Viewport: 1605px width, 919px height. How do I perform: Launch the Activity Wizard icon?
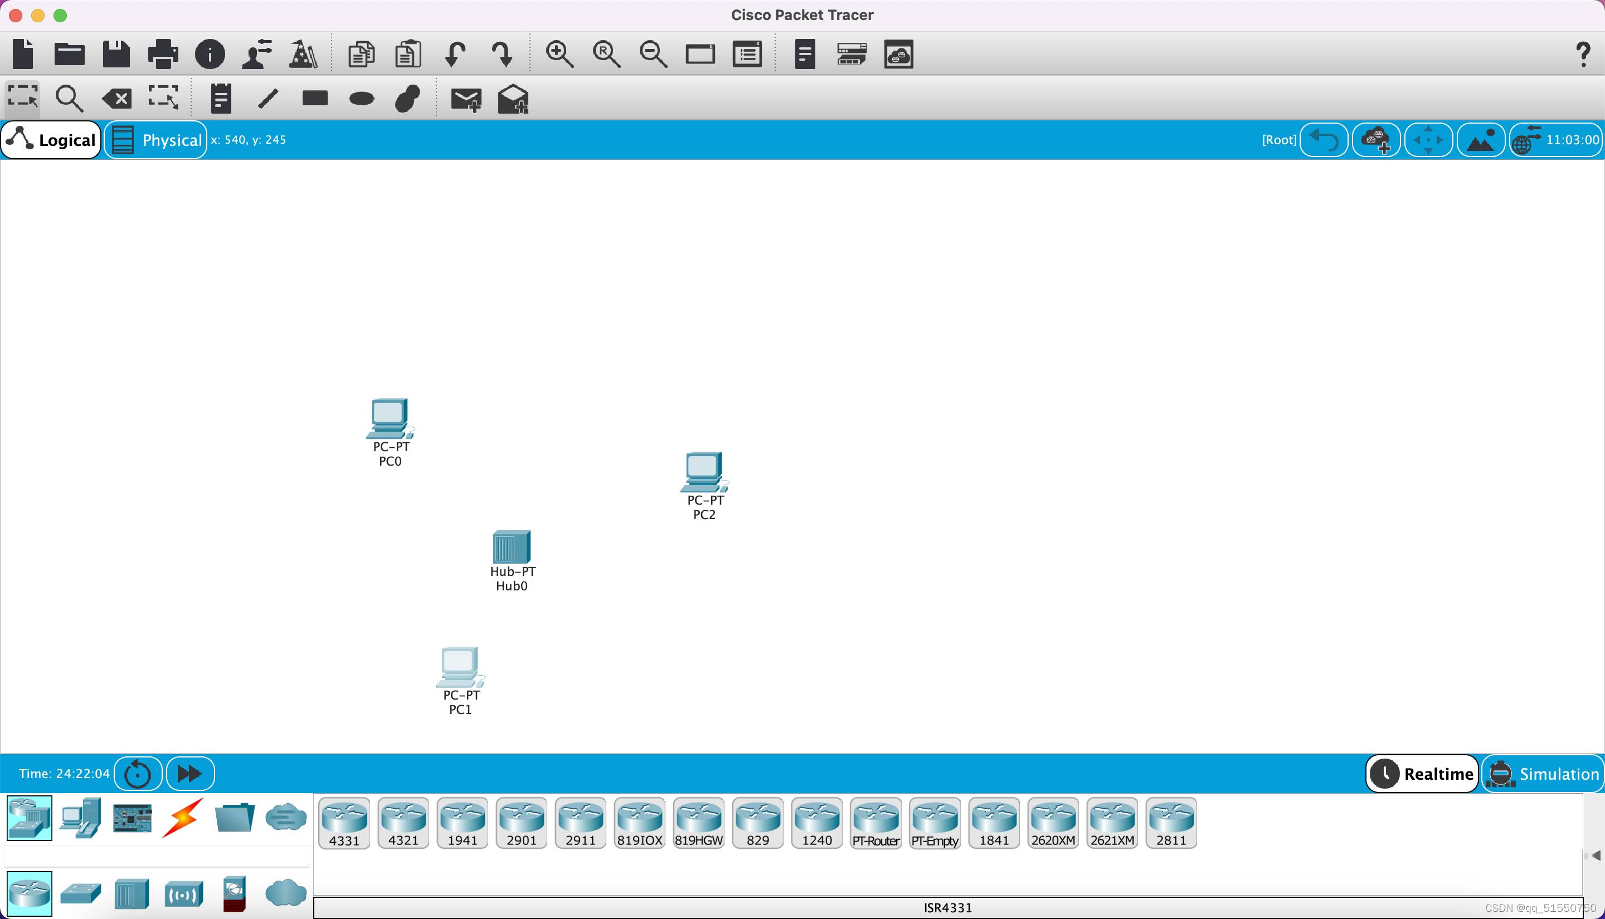click(303, 53)
